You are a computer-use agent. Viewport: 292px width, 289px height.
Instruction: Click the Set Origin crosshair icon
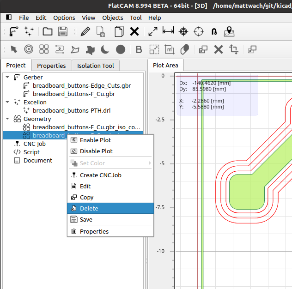183,31
